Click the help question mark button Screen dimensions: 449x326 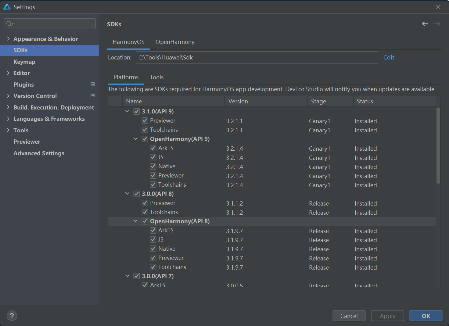[12, 316]
